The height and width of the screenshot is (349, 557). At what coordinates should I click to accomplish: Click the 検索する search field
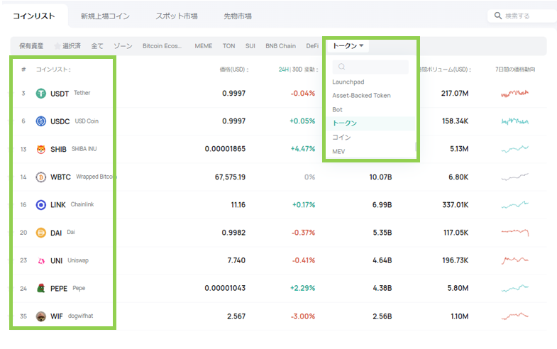[x=522, y=16]
